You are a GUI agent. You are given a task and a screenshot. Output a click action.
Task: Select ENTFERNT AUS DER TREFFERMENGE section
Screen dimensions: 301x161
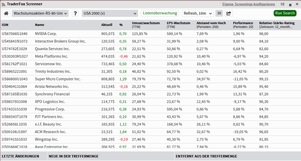[x=206, y=156]
